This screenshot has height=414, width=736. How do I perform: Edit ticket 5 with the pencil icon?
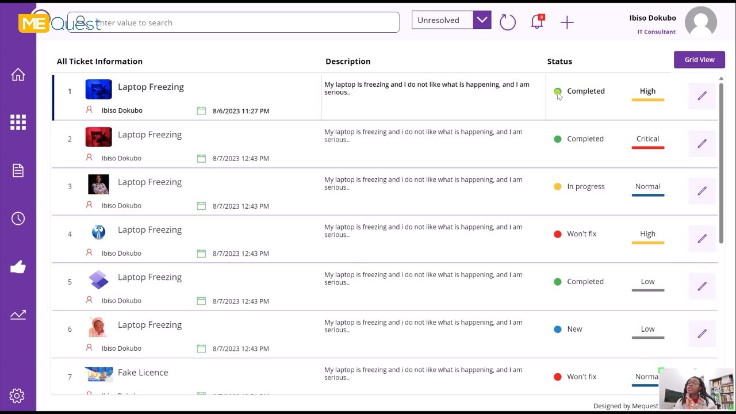(x=702, y=286)
